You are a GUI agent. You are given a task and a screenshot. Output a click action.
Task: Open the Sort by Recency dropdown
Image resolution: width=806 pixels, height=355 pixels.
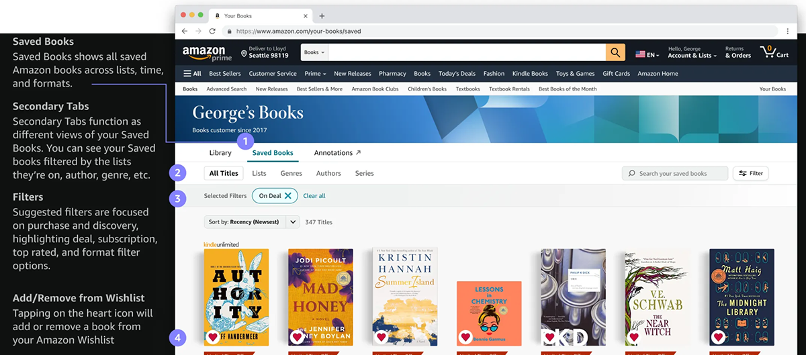pos(251,222)
